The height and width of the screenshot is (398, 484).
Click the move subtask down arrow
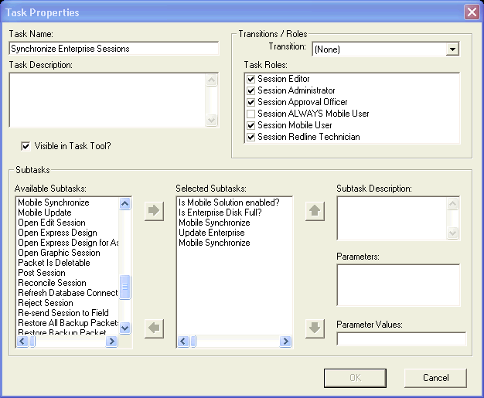[x=314, y=328]
